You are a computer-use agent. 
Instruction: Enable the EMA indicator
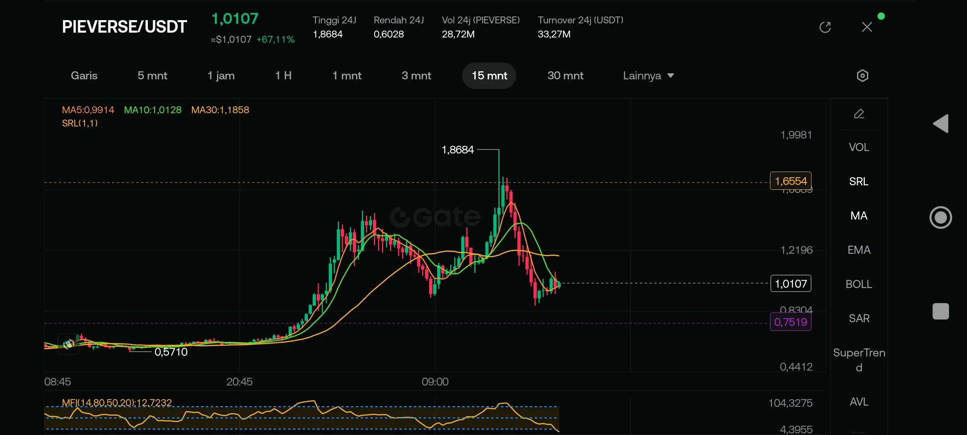click(x=859, y=250)
